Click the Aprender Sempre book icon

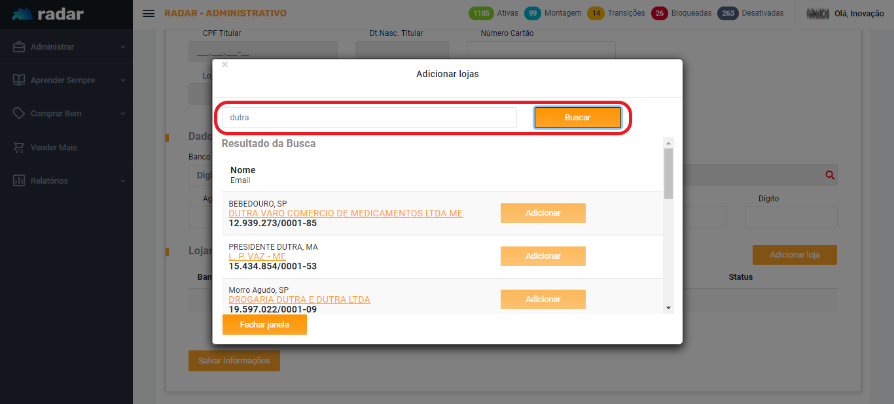pos(19,80)
